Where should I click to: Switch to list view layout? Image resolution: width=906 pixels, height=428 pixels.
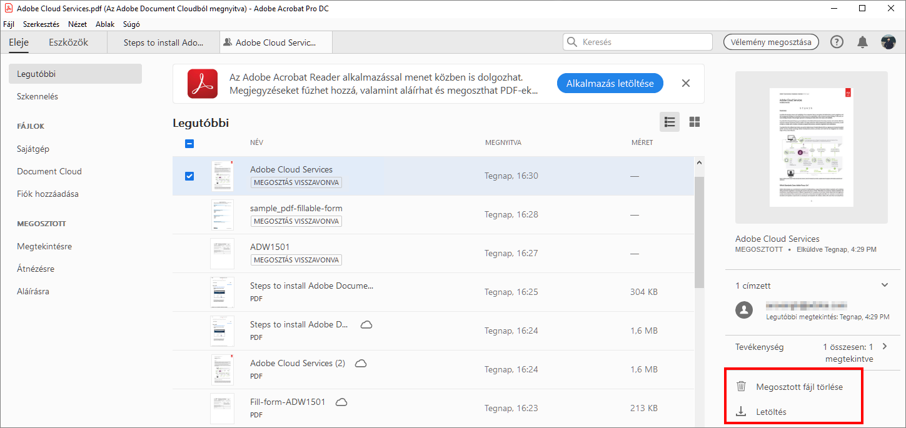click(x=670, y=122)
